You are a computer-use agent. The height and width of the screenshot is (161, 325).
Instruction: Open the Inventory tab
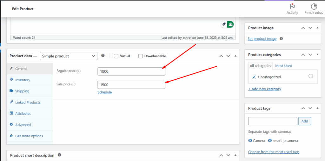[30, 80]
